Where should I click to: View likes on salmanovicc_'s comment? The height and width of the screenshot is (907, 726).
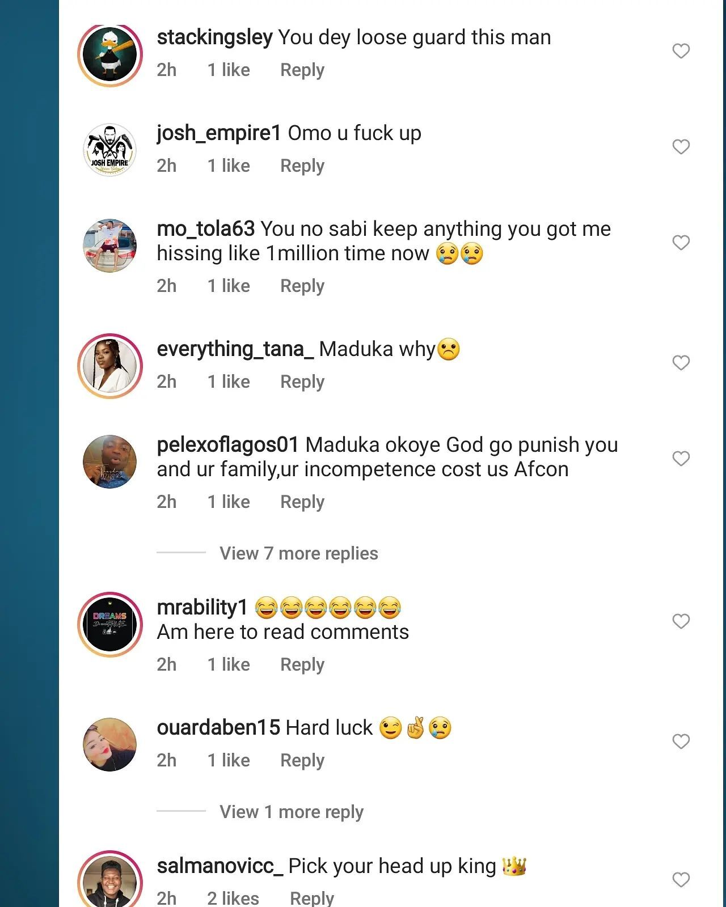point(233,898)
